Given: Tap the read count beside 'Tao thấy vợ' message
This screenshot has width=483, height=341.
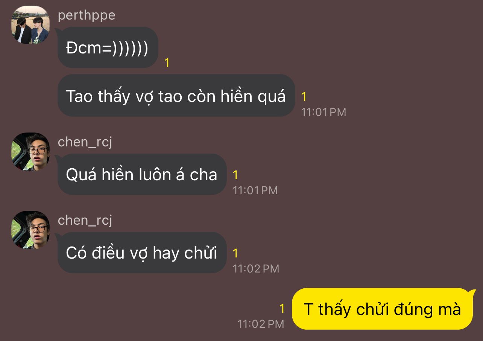Looking at the screenshot, I should pyautogui.click(x=304, y=97).
